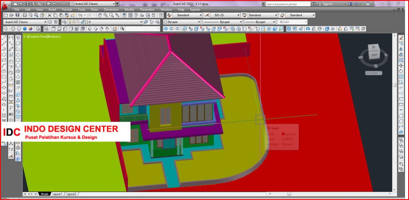
Task: Click the Cut scissors icon
Action: coord(49,15)
